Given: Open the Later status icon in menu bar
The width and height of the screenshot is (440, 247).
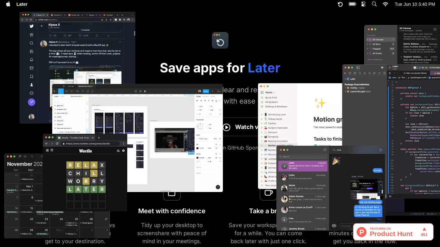Looking at the screenshot, I should point(340,4).
